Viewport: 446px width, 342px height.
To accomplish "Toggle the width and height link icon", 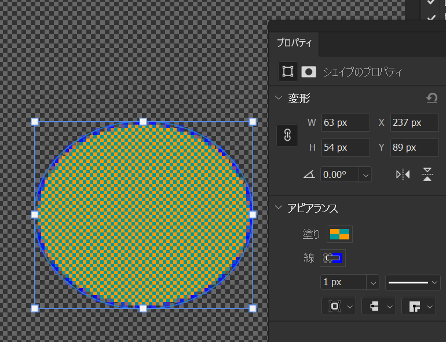I will (287, 135).
